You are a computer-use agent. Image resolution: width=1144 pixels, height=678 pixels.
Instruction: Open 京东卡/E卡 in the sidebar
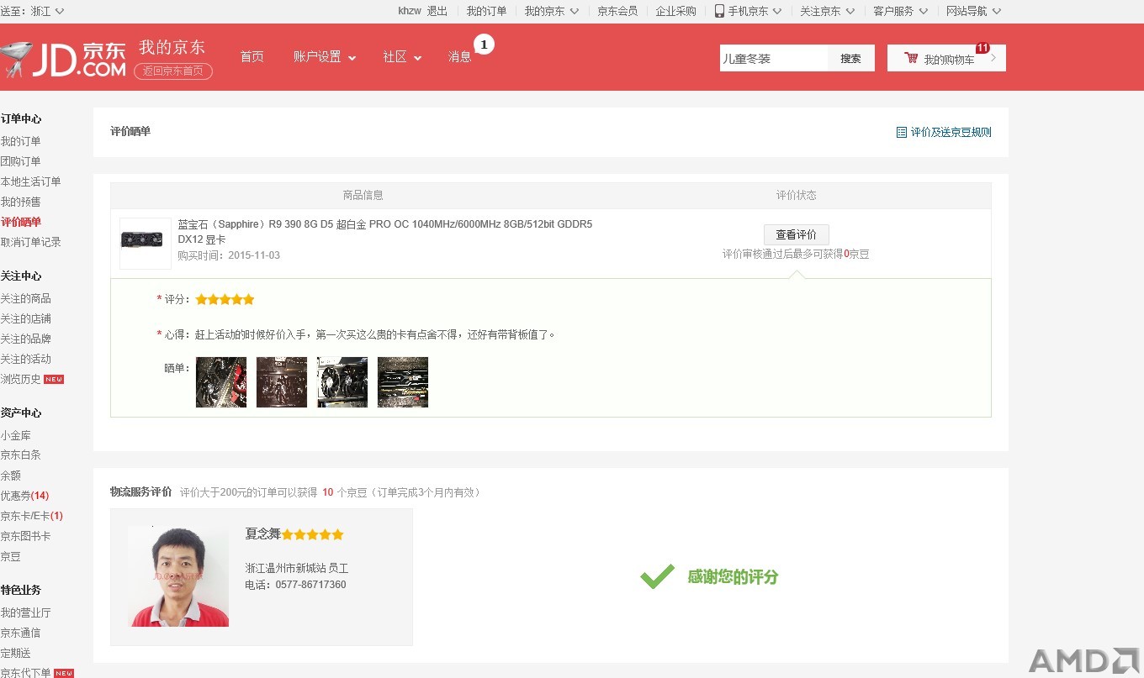31,516
